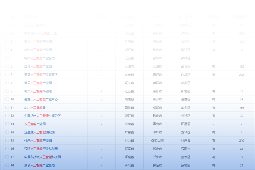Click the 徐州市 city cell
This screenshot has width=255, height=170.
pos(157,58)
